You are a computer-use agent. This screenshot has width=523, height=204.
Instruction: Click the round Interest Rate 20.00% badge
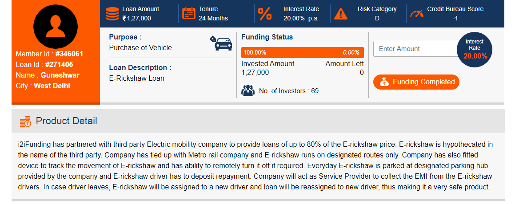tap(474, 49)
